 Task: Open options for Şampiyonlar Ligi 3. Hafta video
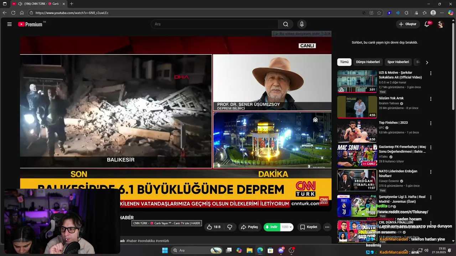tap(431, 197)
